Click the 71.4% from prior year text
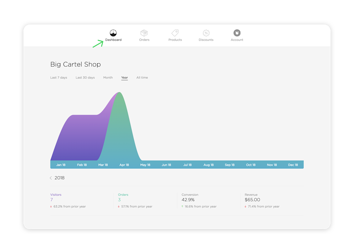The width and height of the screenshot is (354, 237). [x=264, y=206]
